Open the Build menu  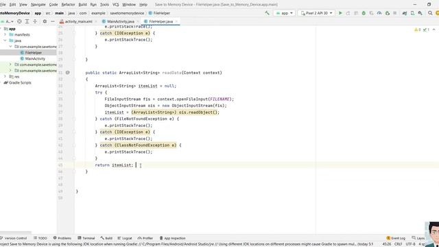pyautogui.click(x=82, y=5)
